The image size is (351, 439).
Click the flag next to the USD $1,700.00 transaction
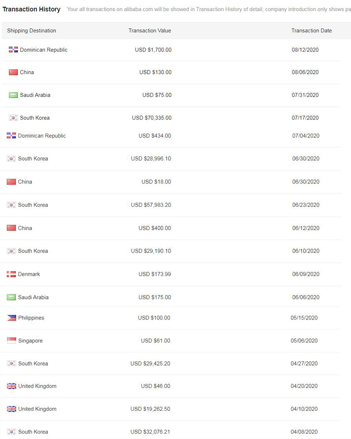(13, 50)
